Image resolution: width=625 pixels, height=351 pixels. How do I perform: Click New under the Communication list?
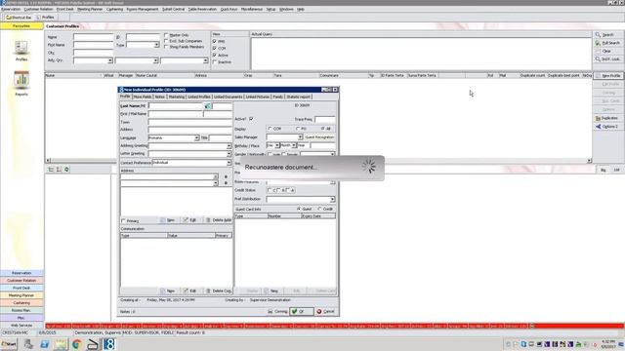pyautogui.click(x=168, y=291)
